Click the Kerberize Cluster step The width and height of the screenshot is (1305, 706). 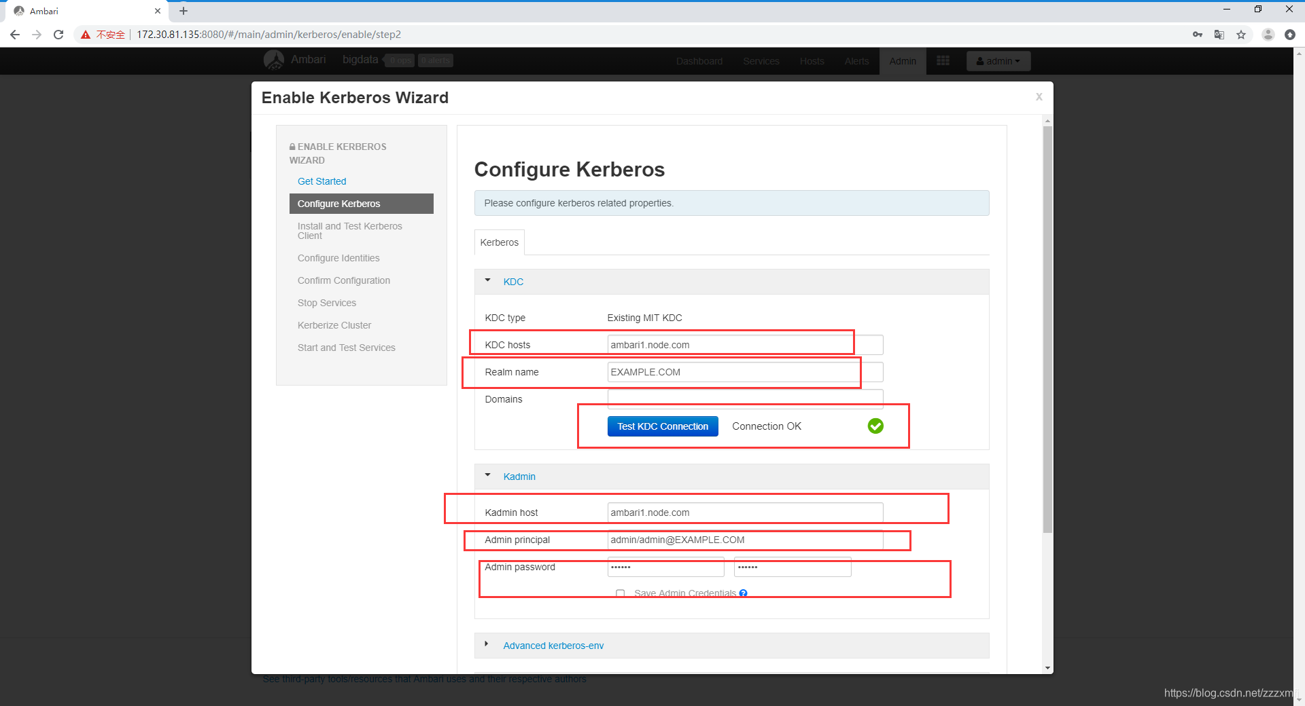[x=334, y=325]
